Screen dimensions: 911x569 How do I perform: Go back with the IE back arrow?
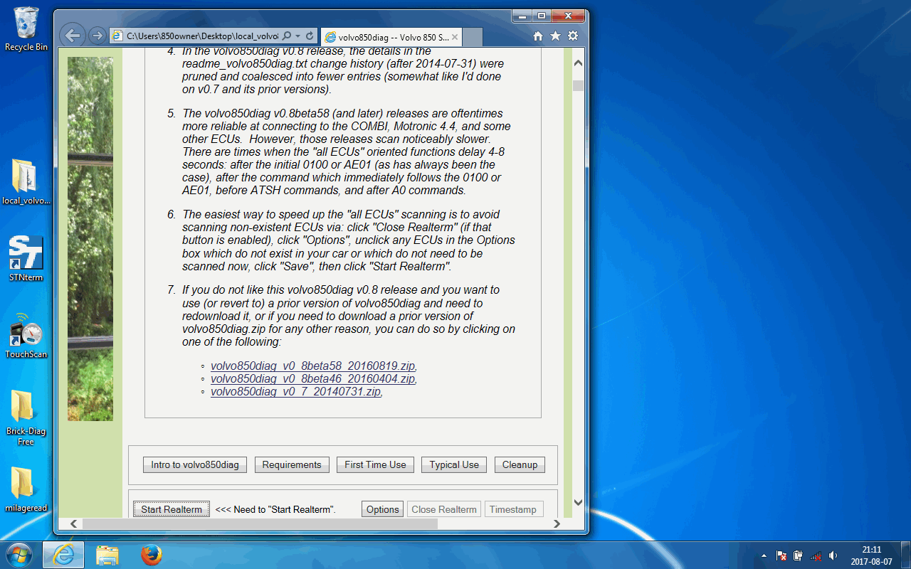tap(72, 35)
